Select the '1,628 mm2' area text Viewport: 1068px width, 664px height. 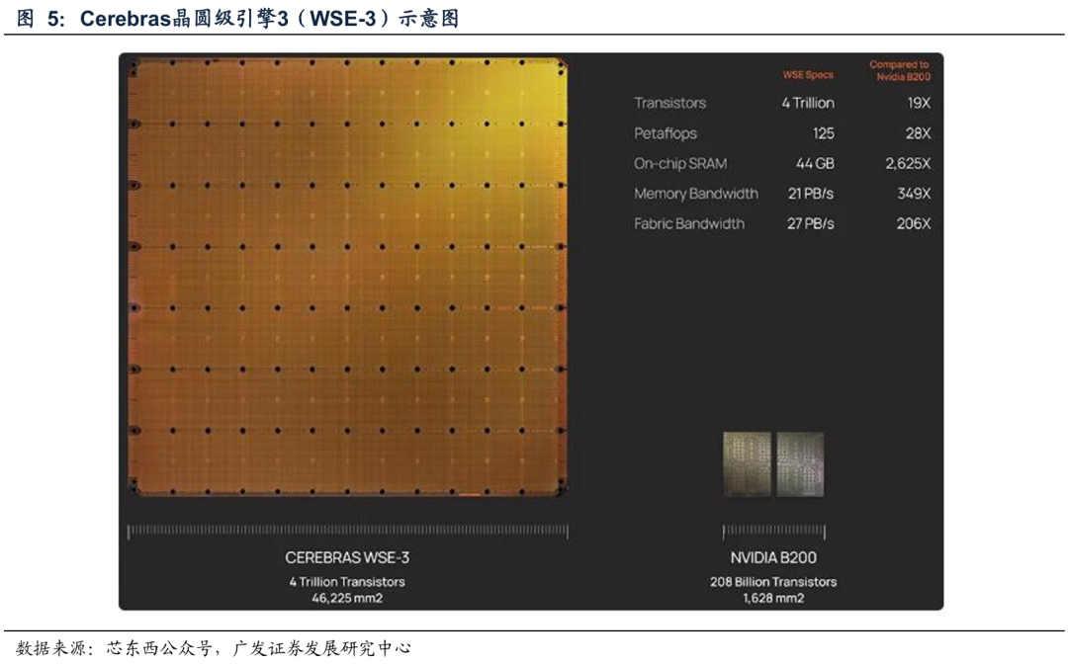pyautogui.click(x=772, y=598)
